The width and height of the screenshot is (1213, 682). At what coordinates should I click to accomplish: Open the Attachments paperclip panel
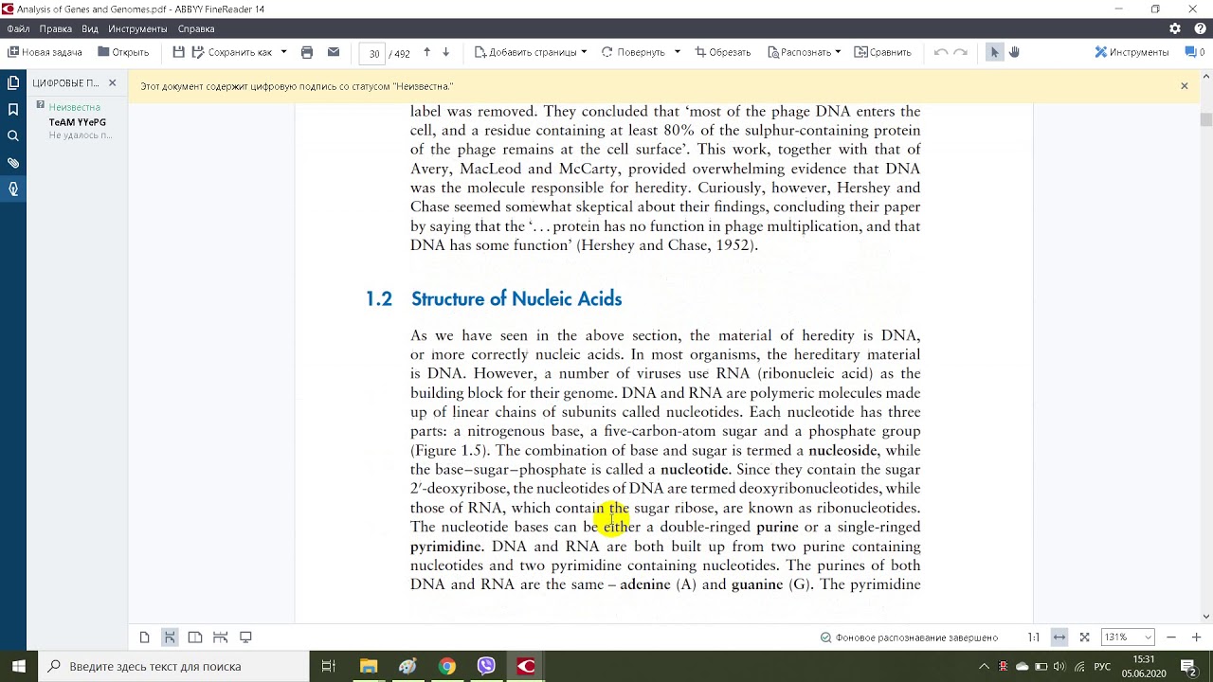[x=13, y=163]
